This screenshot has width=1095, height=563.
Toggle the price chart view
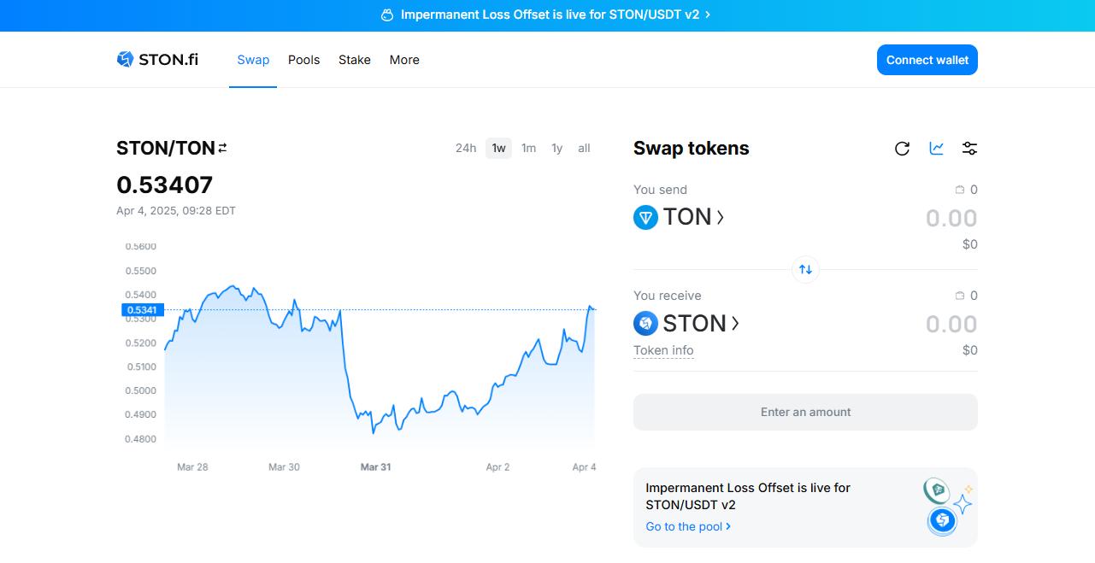point(936,148)
